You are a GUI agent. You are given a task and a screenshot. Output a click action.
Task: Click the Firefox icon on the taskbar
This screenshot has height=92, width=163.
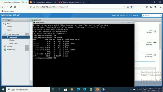point(97,89)
